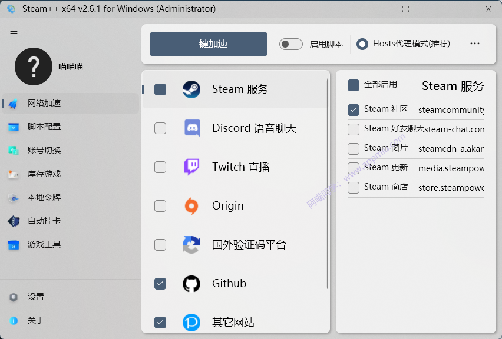Select the Steam 服务 list row

coord(236,89)
